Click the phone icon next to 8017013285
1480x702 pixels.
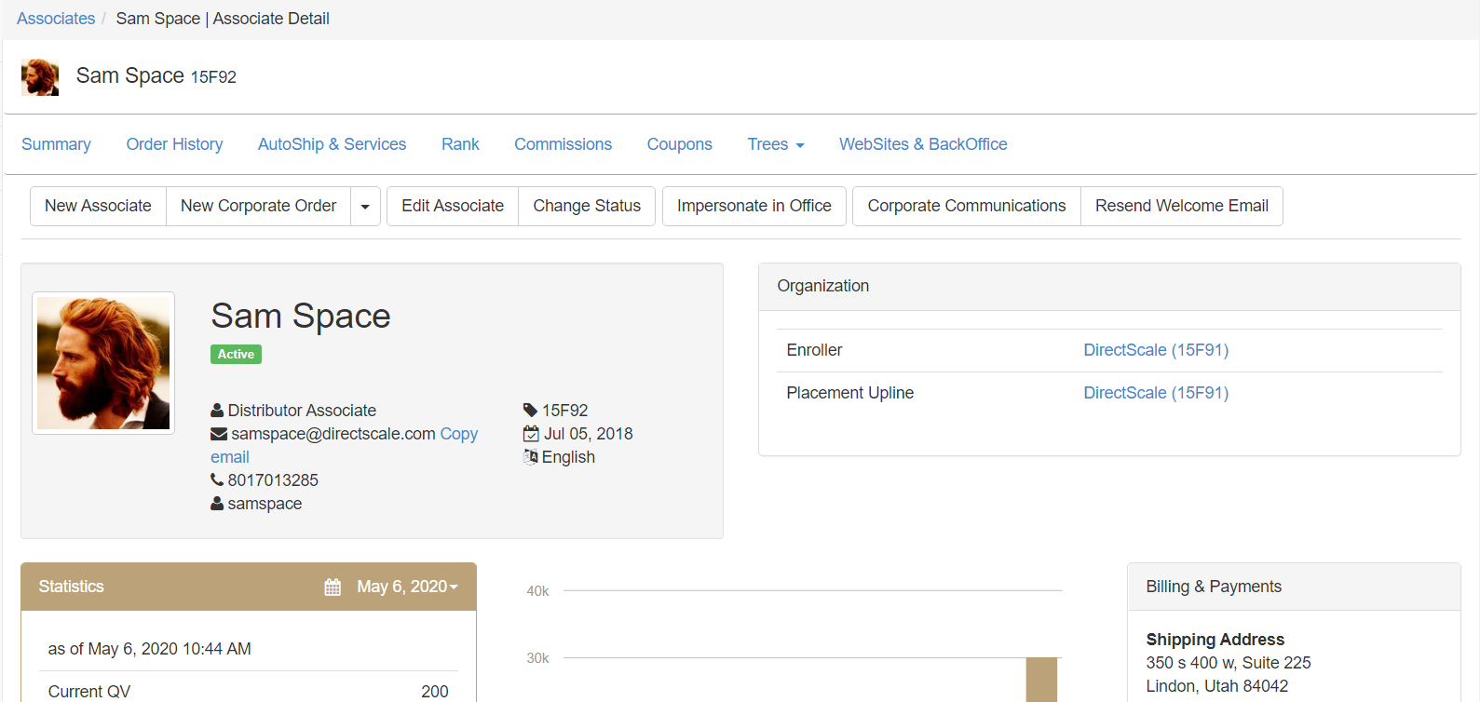click(217, 480)
